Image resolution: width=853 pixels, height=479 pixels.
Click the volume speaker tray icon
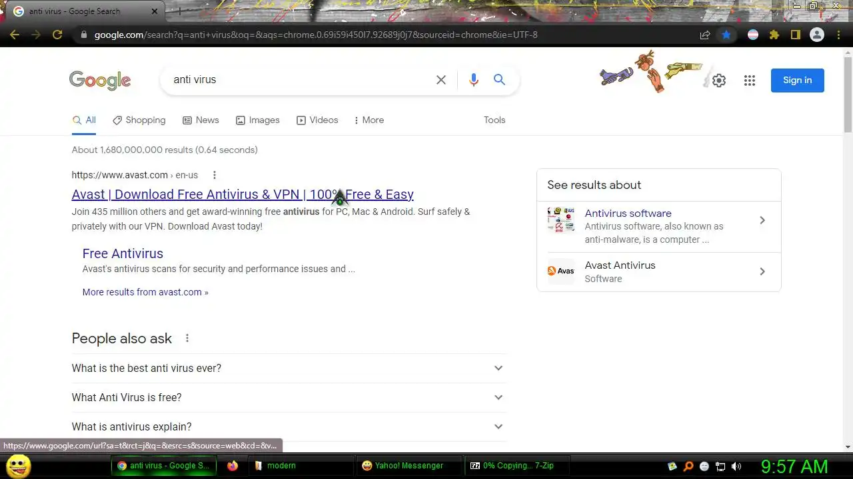point(736,466)
